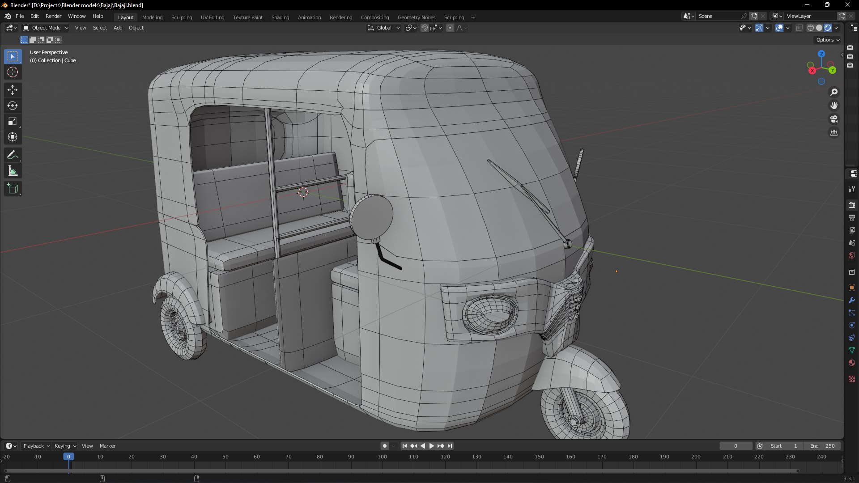Open the Material properties tab
This screenshot has width=859, height=483.
(852, 363)
